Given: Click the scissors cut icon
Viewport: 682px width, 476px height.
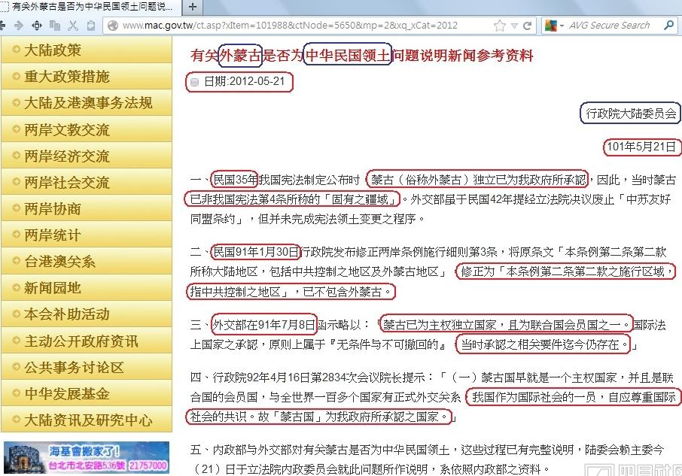Looking at the screenshot, I should click(73, 26).
